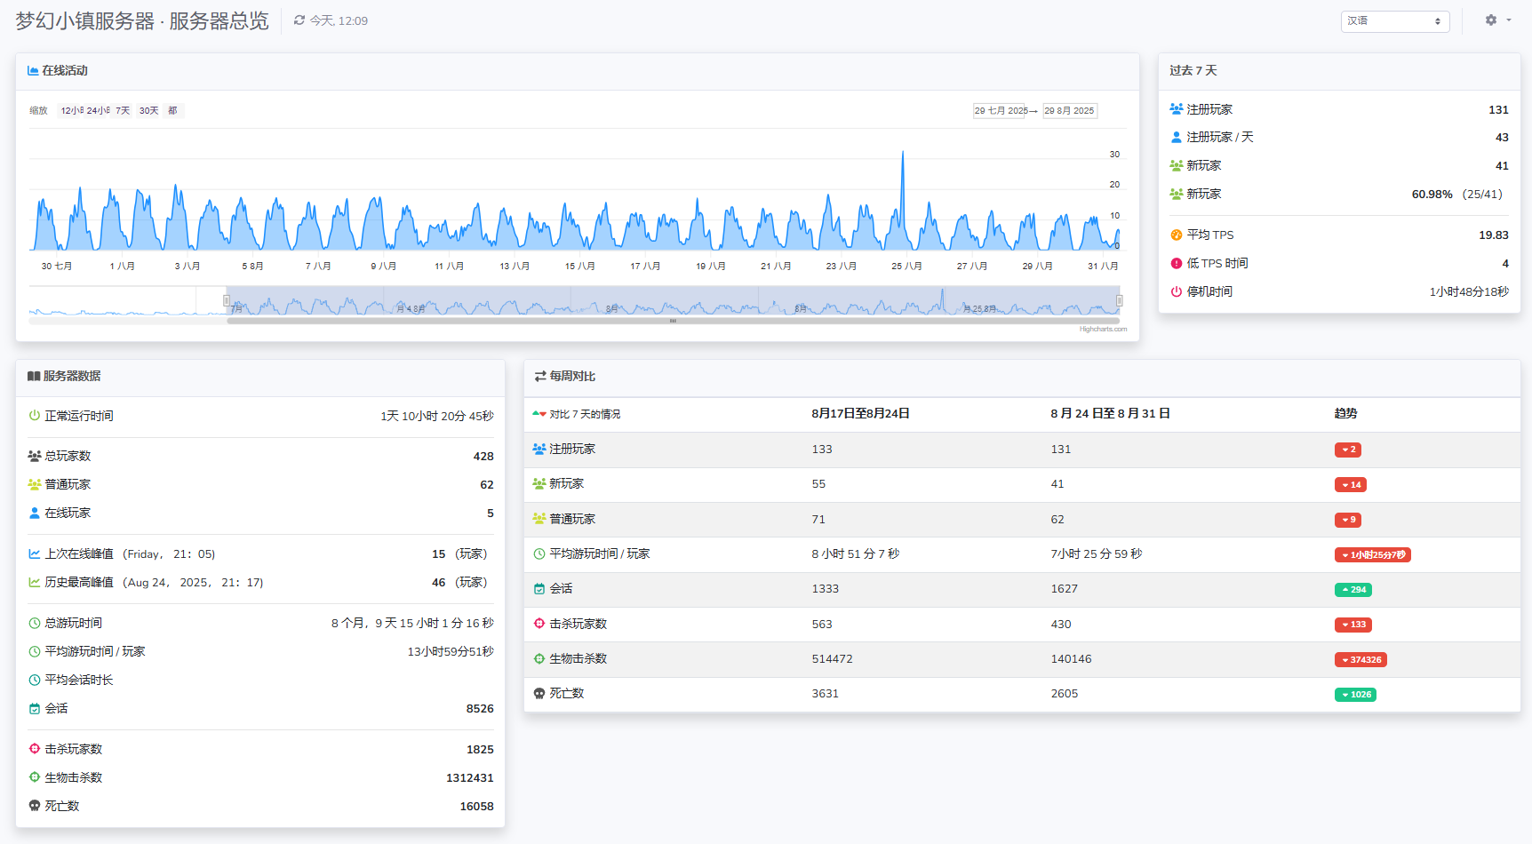Set chart zoom to 24小时
The height and width of the screenshot is (844, 1532).
pyautogui.click(x=98, y=111)
